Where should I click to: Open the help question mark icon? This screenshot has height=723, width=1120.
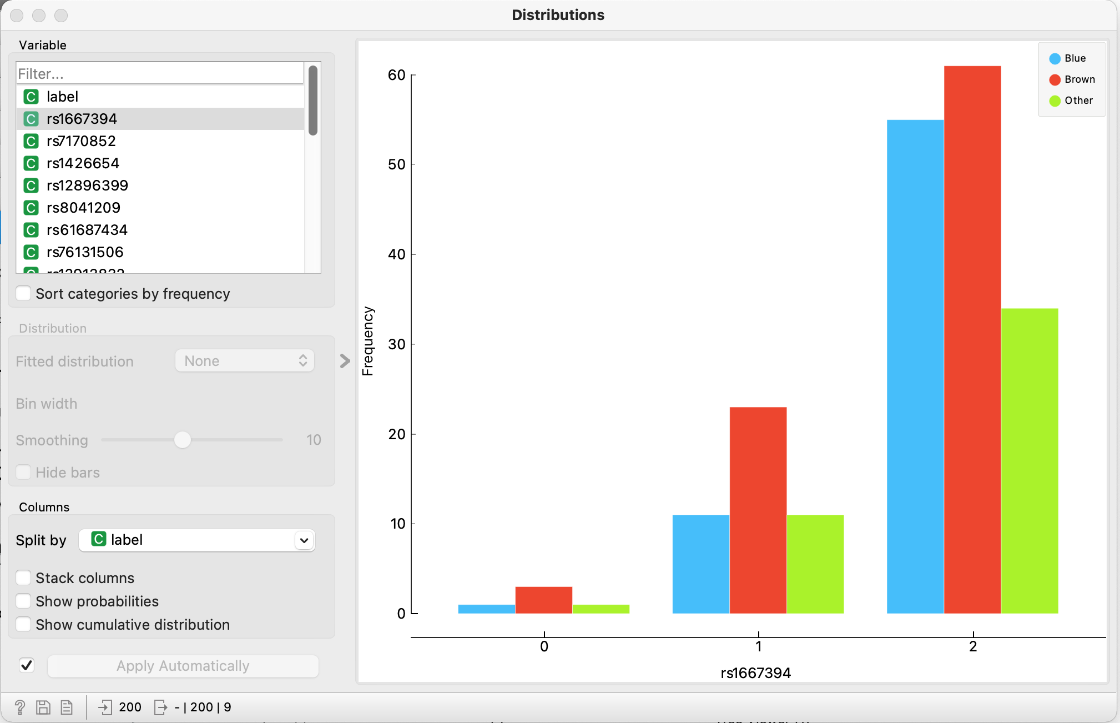19,707
